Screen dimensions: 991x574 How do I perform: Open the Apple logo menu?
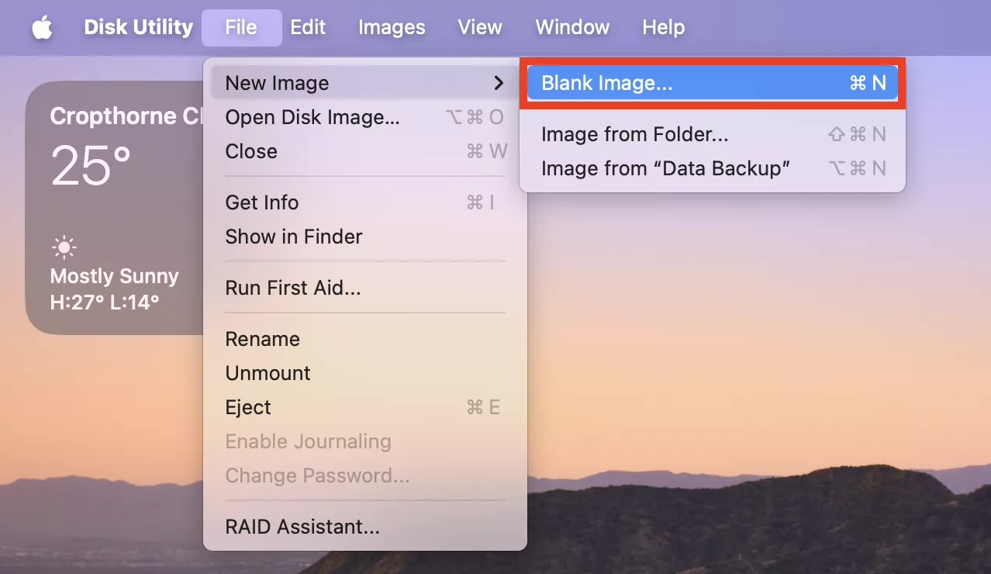point(42,28)
